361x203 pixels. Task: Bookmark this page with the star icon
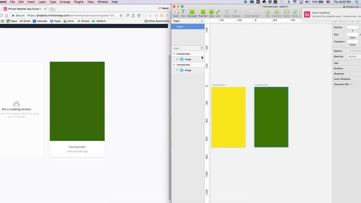121,15
